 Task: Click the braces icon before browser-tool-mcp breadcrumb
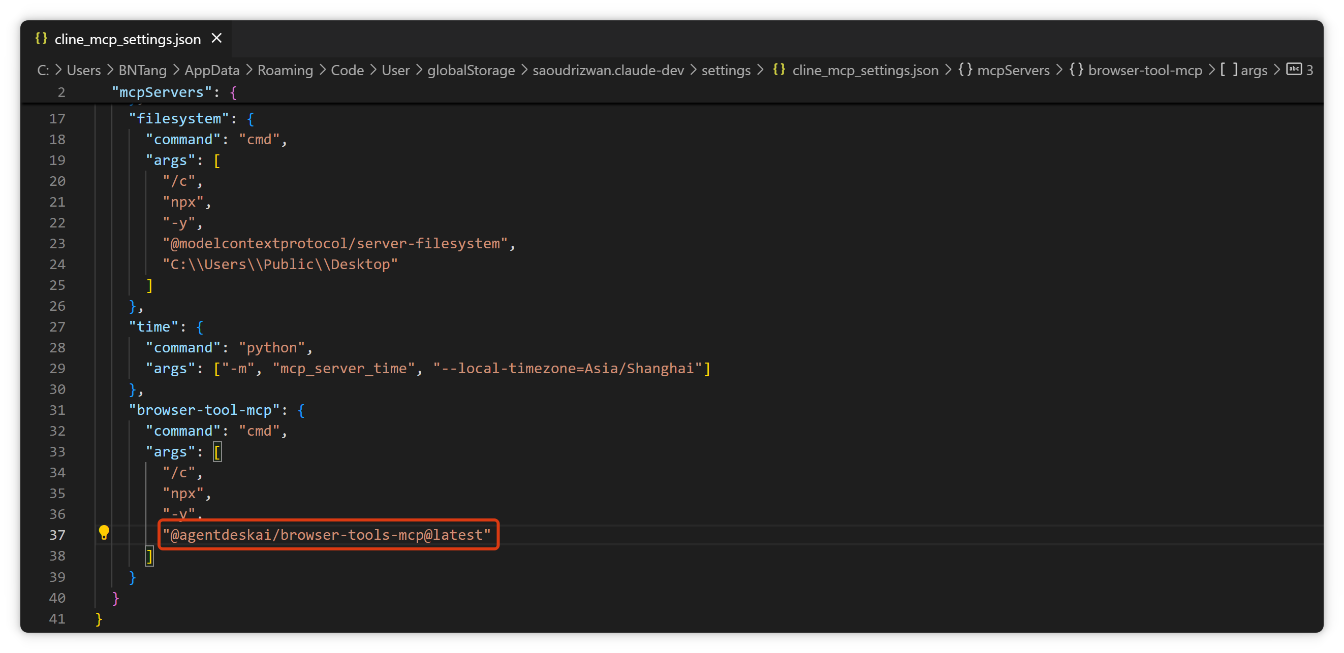point(1076,70)
